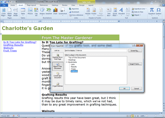The height and width of the screenshot is (118, 165).
Task: Click the SmartArt icon
Action: tap(49, 11)
